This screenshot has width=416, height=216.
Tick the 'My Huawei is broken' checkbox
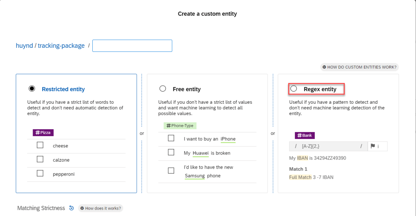tap(171, 153)
